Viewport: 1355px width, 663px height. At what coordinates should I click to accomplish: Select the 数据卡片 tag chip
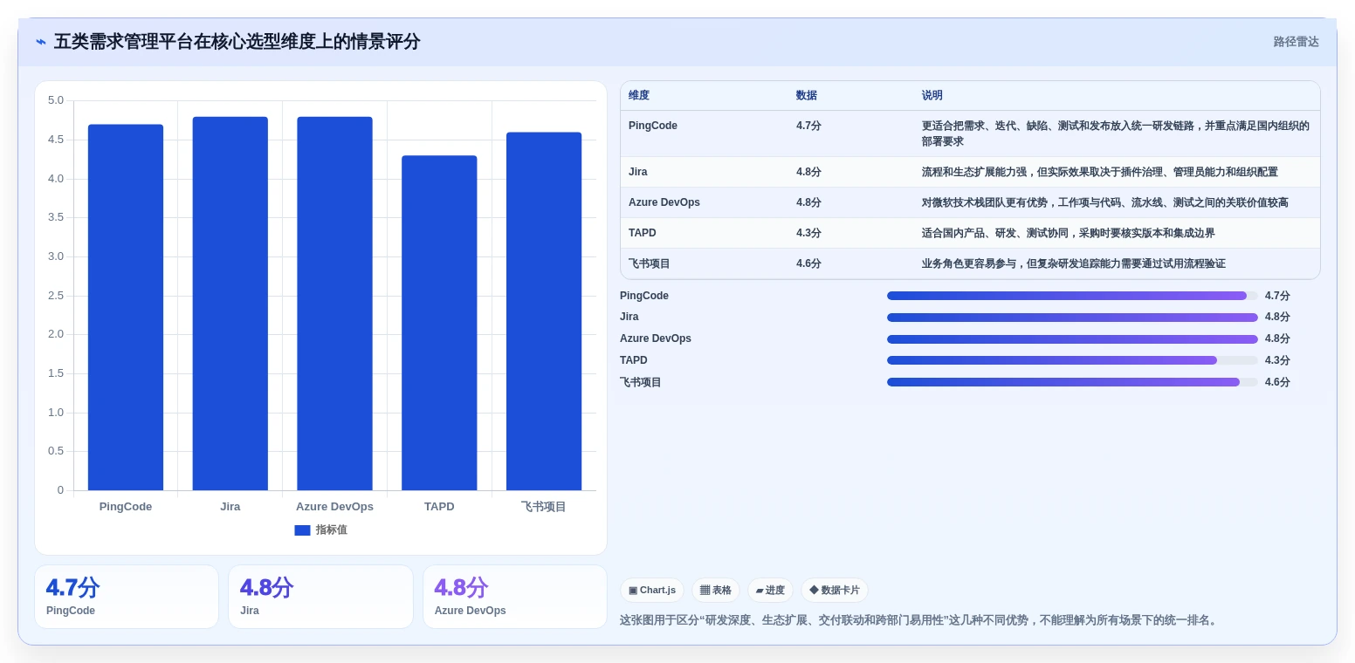tap(835, 591)
